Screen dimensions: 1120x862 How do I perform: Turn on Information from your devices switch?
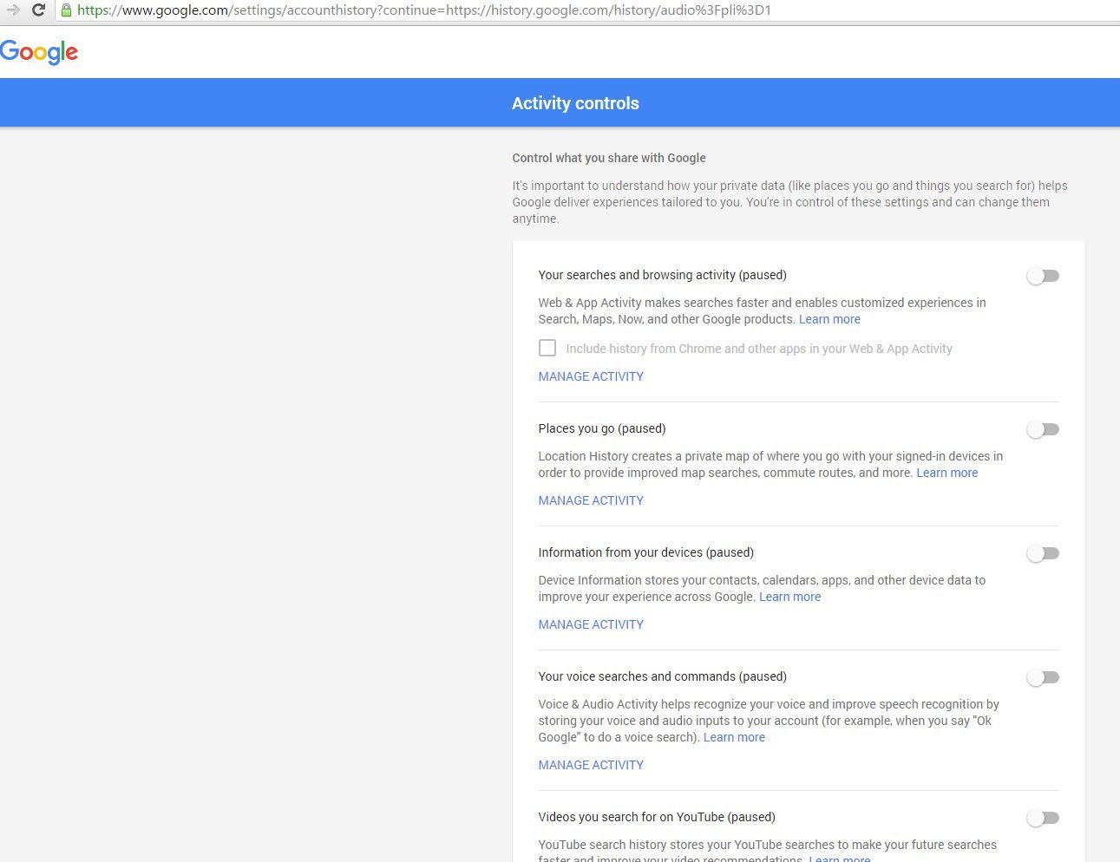1043,553
